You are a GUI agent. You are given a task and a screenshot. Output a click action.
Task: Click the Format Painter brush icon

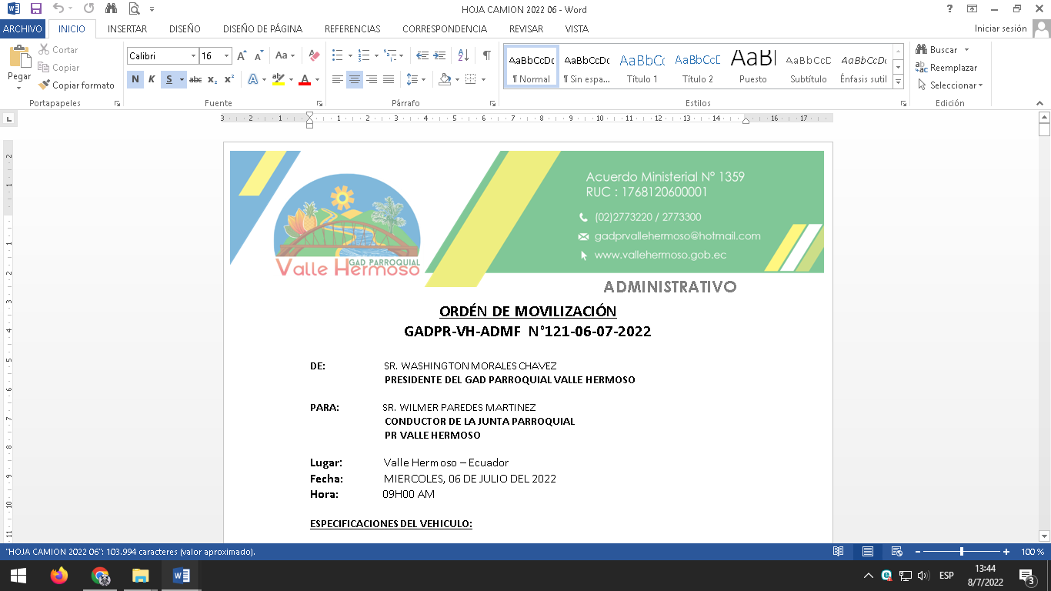point(45,85)
